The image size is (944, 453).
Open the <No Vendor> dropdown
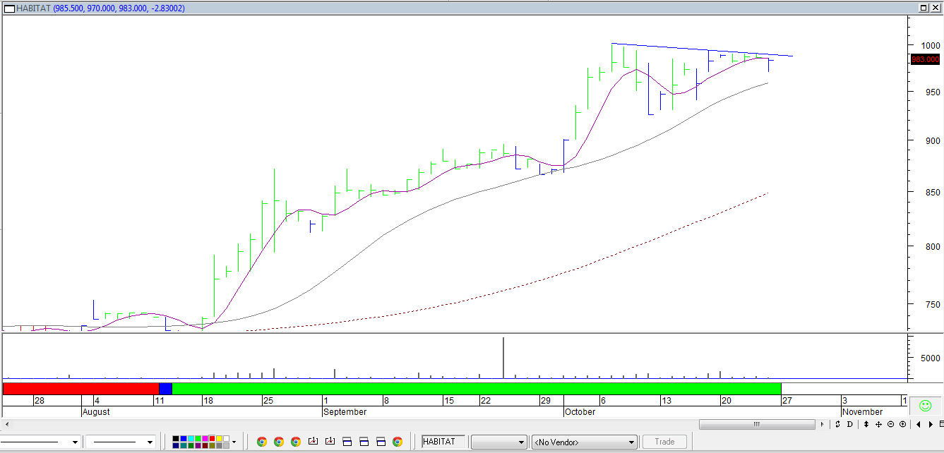(584, 442)
